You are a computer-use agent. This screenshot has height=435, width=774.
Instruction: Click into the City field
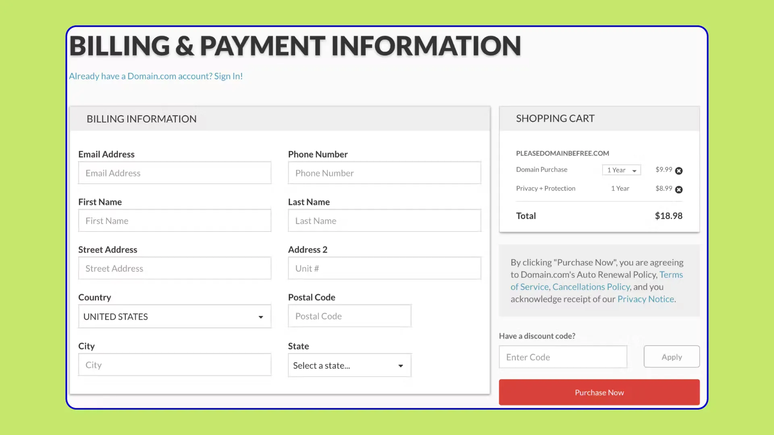tap(175, 365)
